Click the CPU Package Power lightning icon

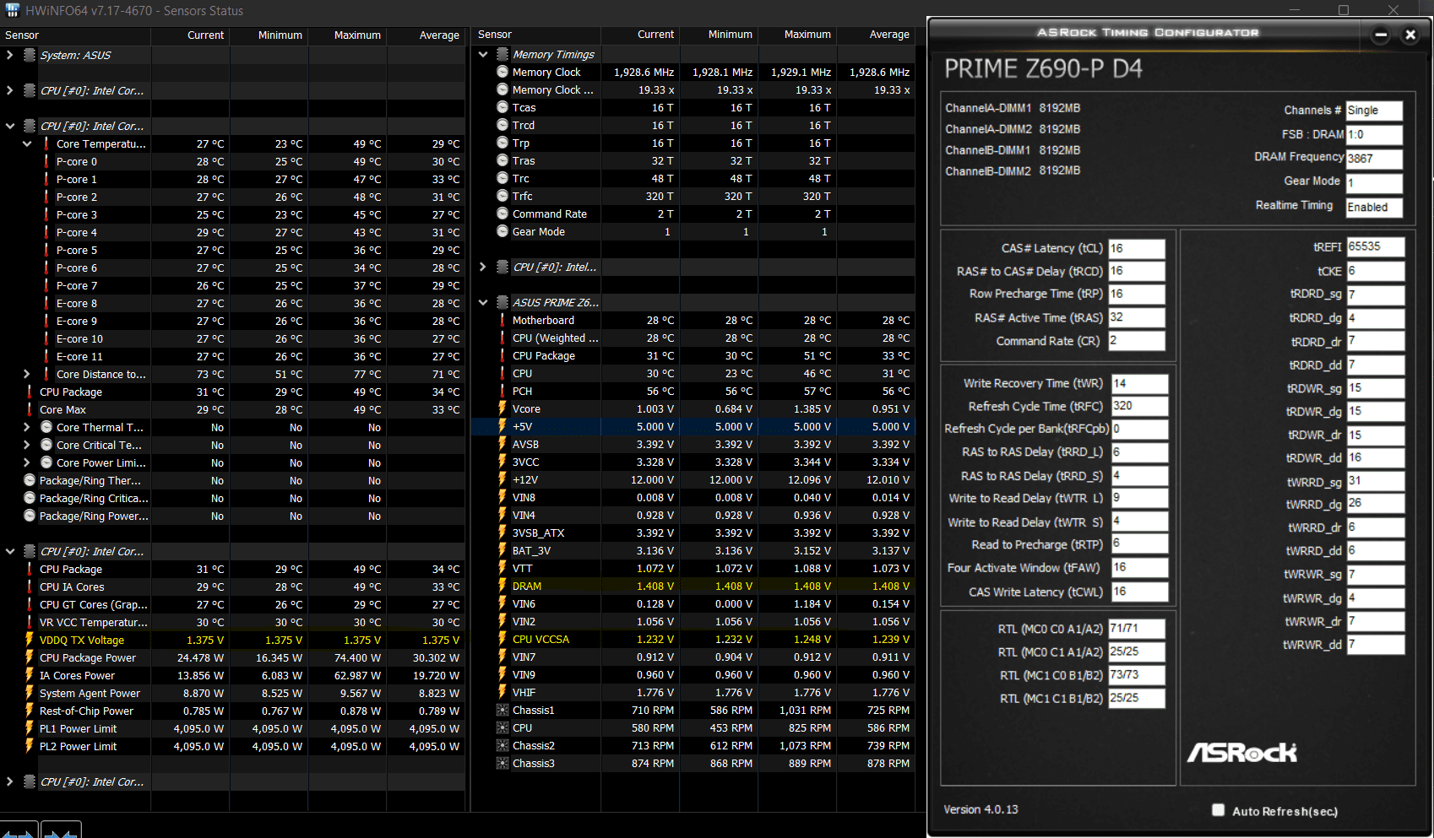tap(30, 657)
